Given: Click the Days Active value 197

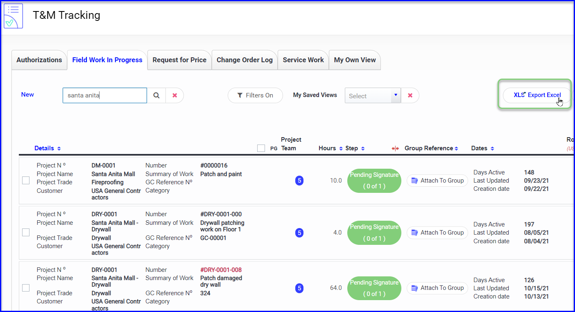Looking at the screenshot, I should point(529,224).
